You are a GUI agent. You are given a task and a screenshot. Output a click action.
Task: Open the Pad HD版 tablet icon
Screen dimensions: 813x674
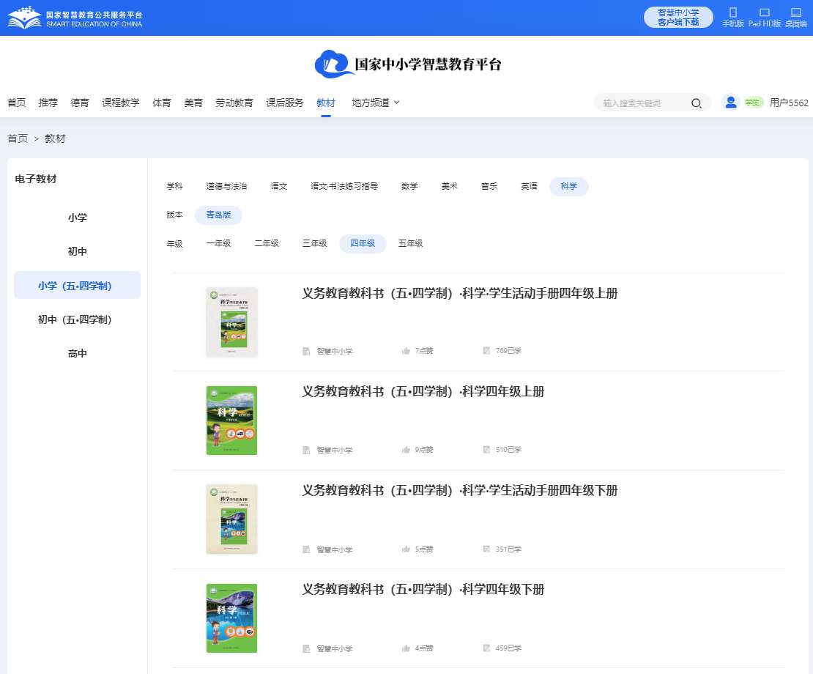(x=764, y=12)
